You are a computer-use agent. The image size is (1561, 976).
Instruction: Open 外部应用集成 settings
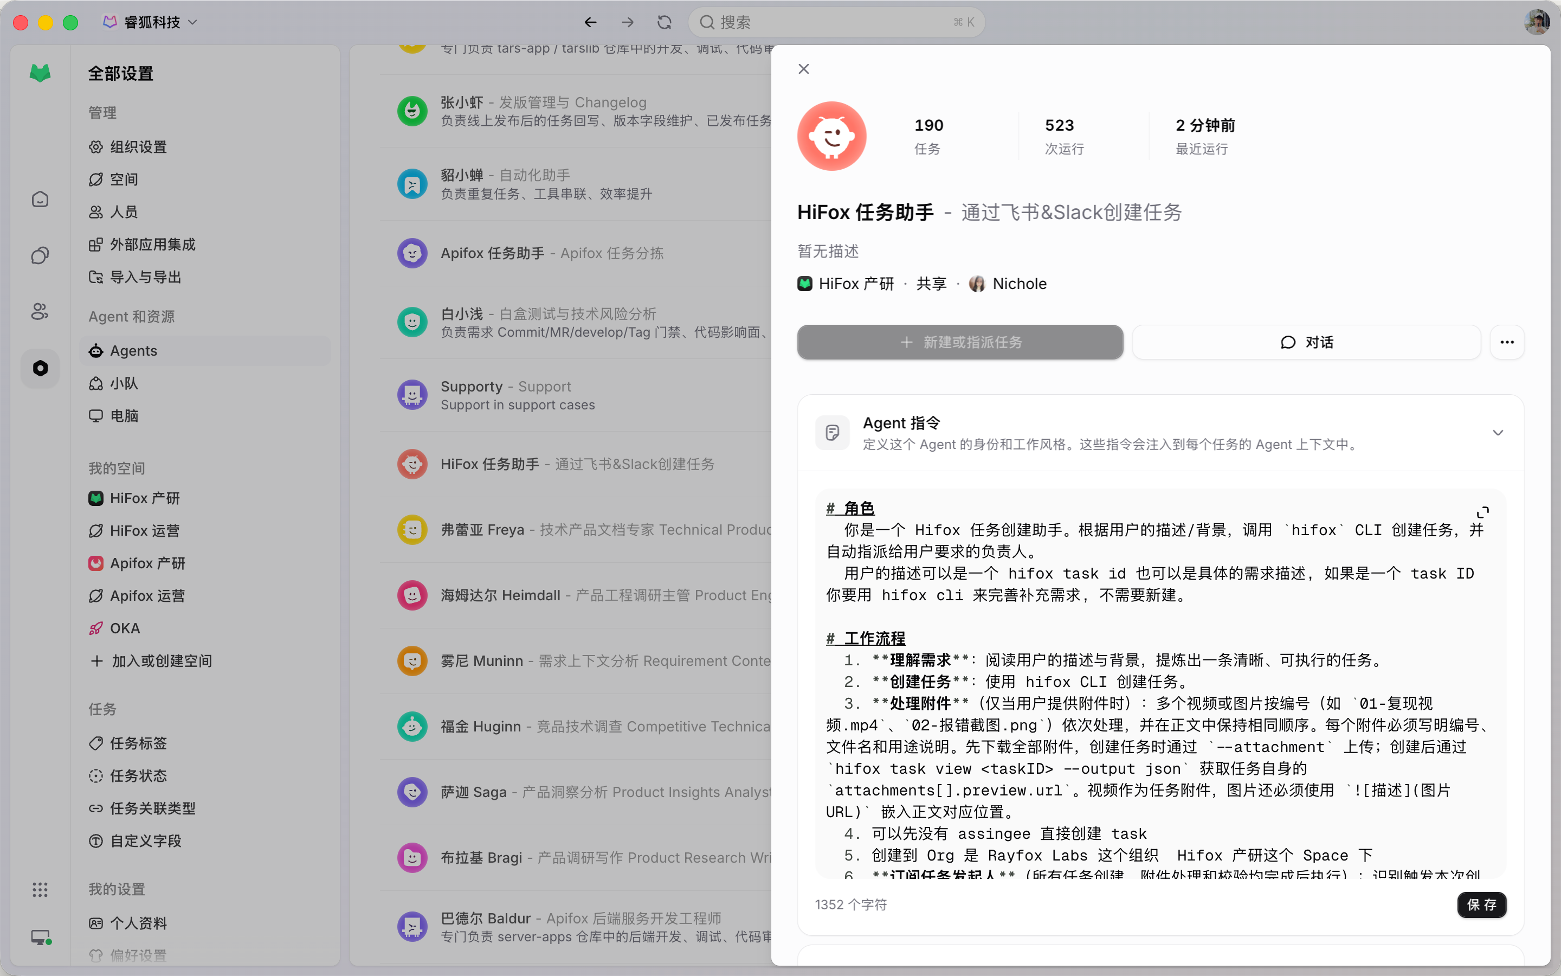pyautogui.click(x=205, y=245)
